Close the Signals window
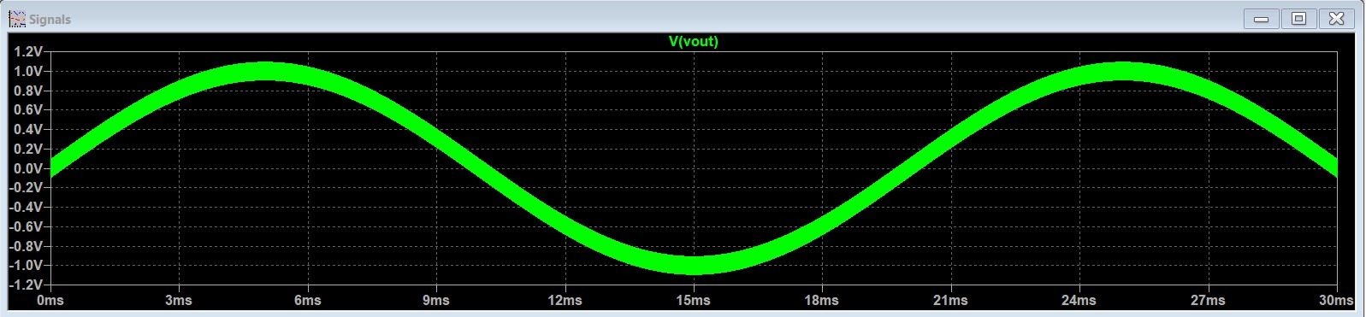Image resolution: width=1366 pixels, height=317 pixels. click(x=1336, y=19)
